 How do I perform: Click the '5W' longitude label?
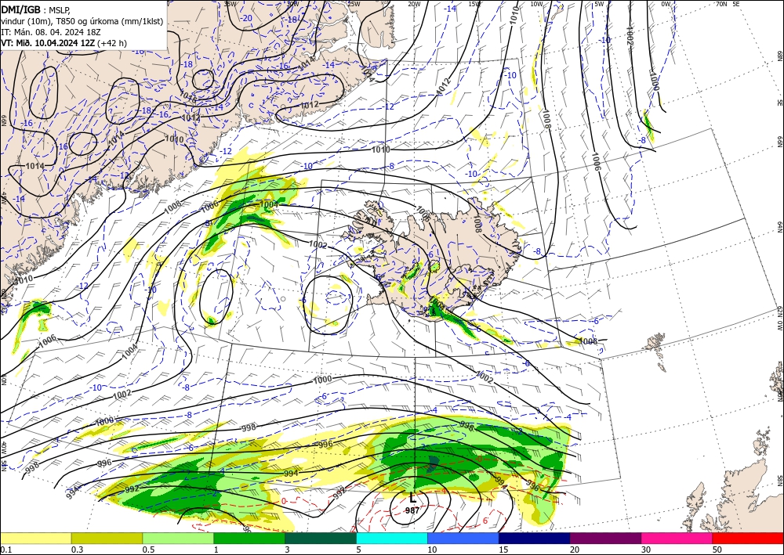(x=599, y=3)
